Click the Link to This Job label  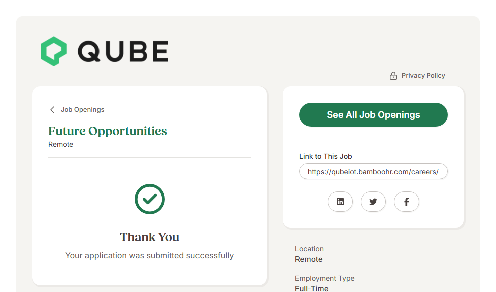(326, 156)
